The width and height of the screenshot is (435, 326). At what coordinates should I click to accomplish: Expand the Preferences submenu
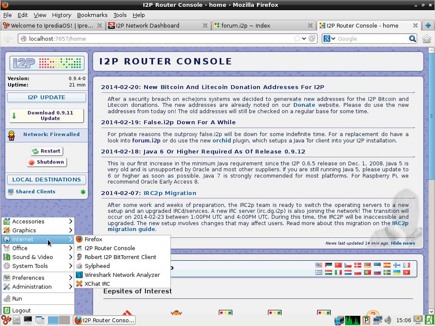pyautogui.click(x=38, y=278)
